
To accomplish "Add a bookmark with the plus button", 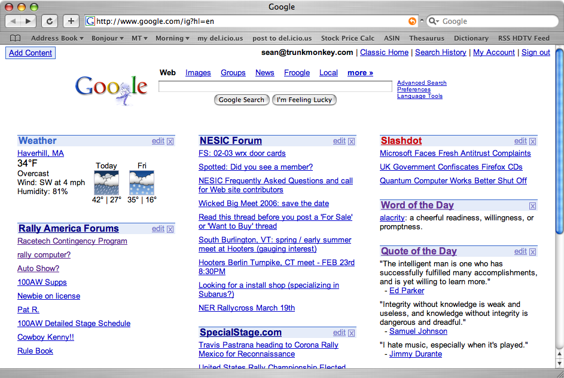I will (x=71, y=21).
